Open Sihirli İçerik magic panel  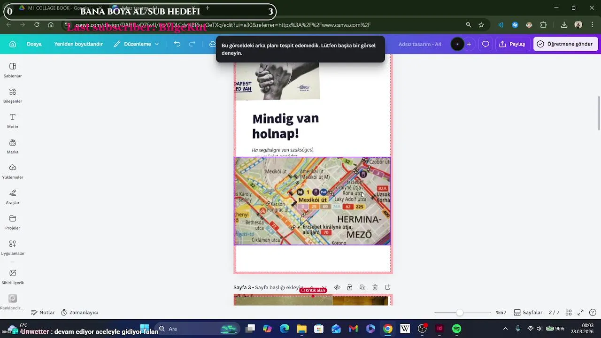point(13,277)
